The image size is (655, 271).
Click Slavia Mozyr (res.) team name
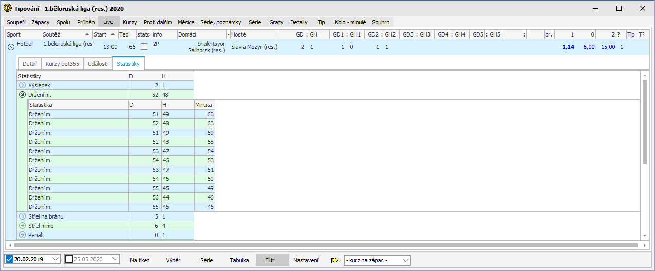254,47
